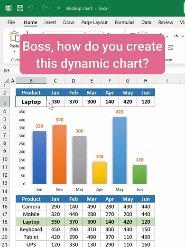Open the Undo history dropdown arrow
This screenshot has width=185, height=247.
pyautogui.click(x=37, y=8)
